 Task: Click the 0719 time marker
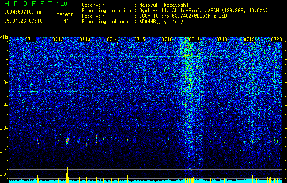249,39
